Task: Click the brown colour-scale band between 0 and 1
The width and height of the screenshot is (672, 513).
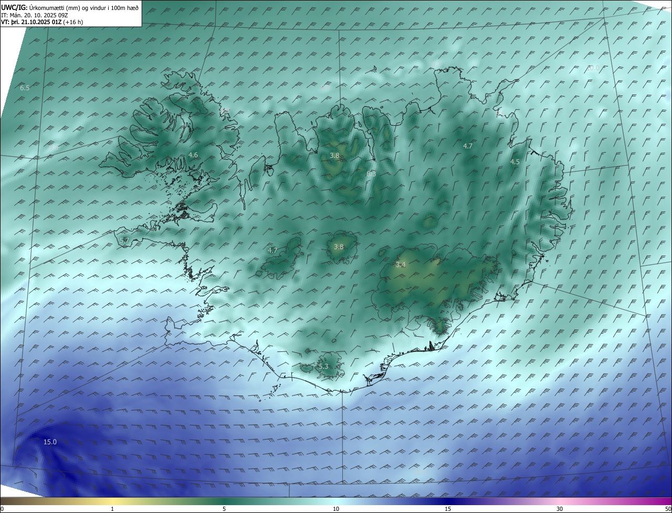Action: click(x=56, y=501)
